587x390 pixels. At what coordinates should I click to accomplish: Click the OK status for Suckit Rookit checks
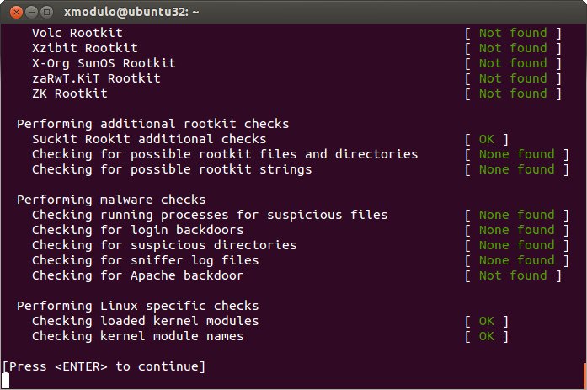(487, 139)
